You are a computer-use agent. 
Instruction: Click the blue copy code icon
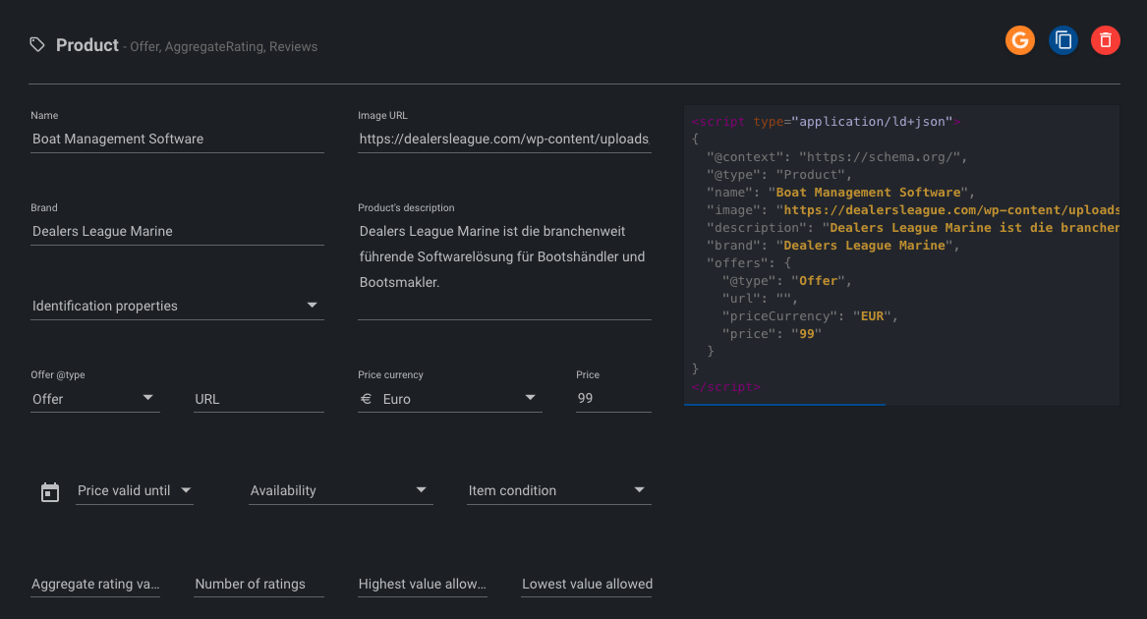(x=1062, y=40)
